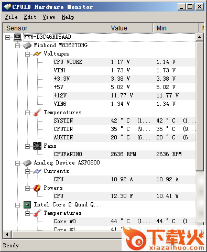Click the fan icon beside Fans
This screenshot has width=207, height=252.
[x=37, y=146]
